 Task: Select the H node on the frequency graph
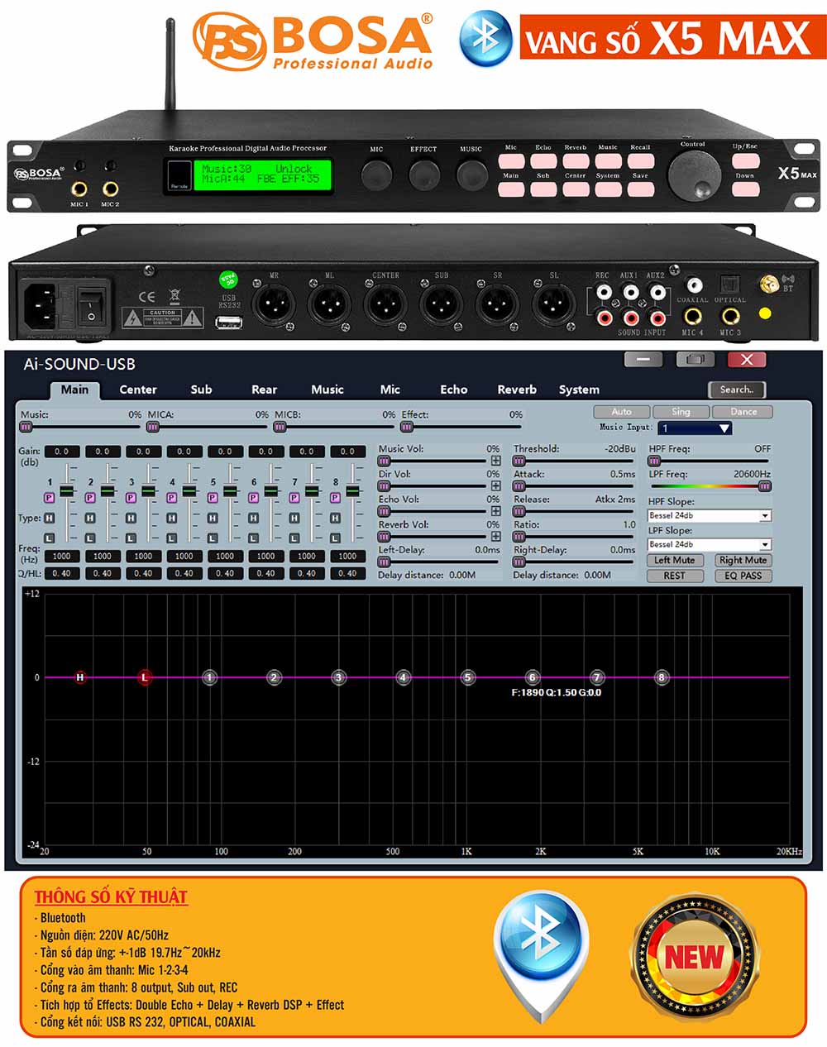pyautogui.click(x=80, y=677)
